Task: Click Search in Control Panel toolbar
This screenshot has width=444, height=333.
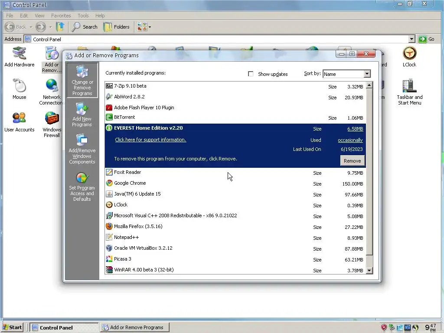Action: pos(85,27)
